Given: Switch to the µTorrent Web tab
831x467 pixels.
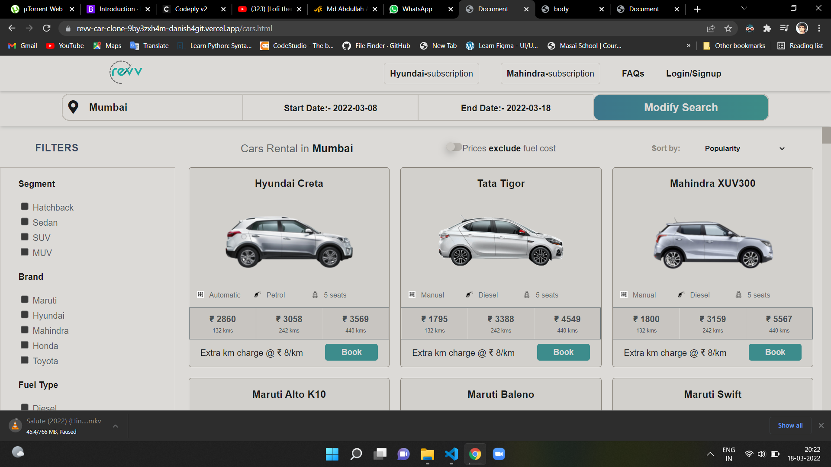Looking at the screenshot, I should [43, 9].
